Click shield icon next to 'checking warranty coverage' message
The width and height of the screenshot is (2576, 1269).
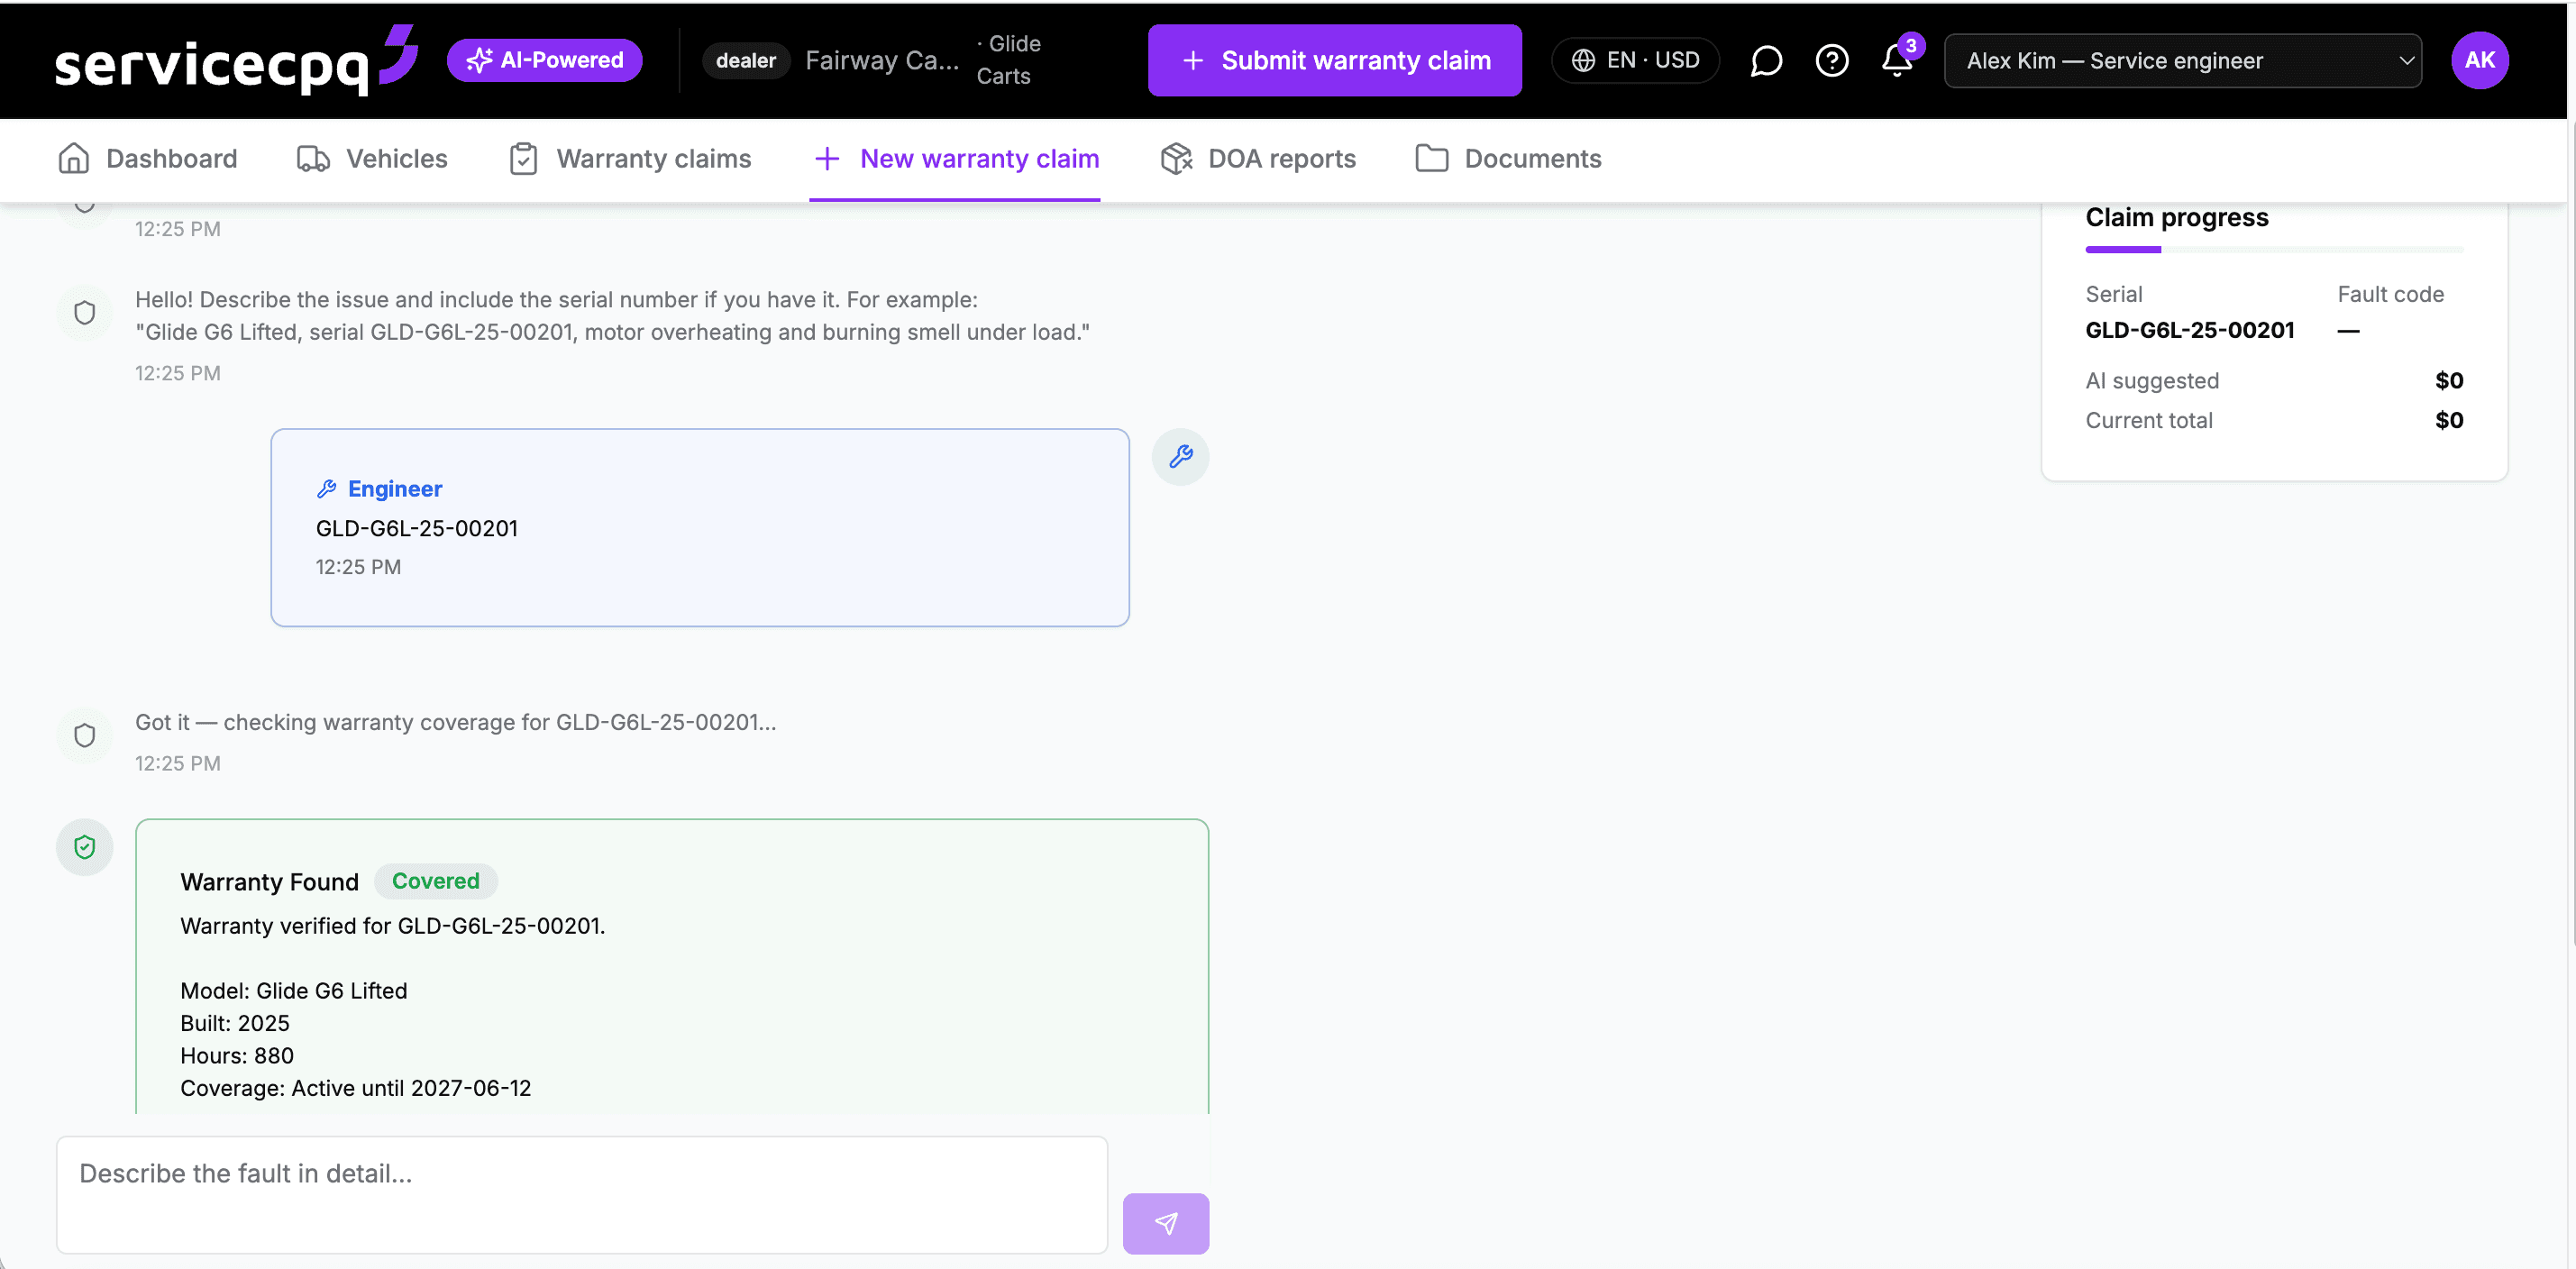tap(85, 735)
